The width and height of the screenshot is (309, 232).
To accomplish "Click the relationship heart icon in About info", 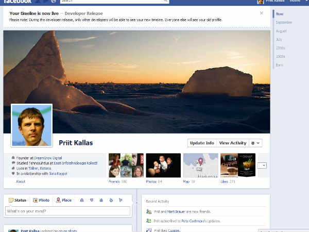I will coord(13,173).
